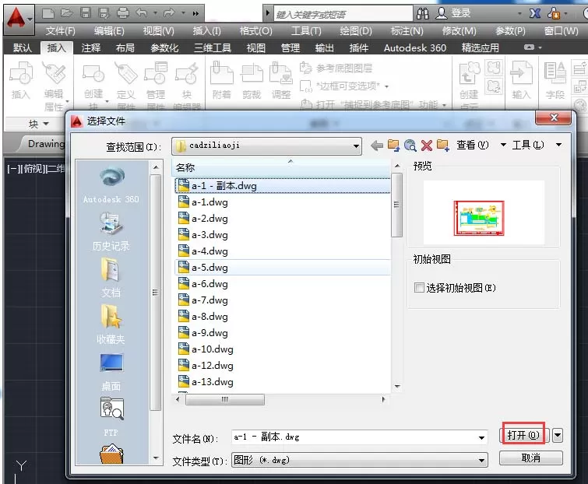Image resolution: width=588 pixels, height=484 pixels.
Task: Click the Redo arrow in quick access toolbar
Action: [x=170, y=13]
